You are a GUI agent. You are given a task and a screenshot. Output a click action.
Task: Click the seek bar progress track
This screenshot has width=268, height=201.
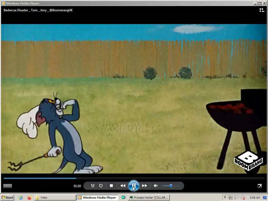(134, 178)
